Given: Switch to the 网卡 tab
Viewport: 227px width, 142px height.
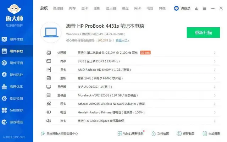Looking at the screenshot, I should click(138, 9).
